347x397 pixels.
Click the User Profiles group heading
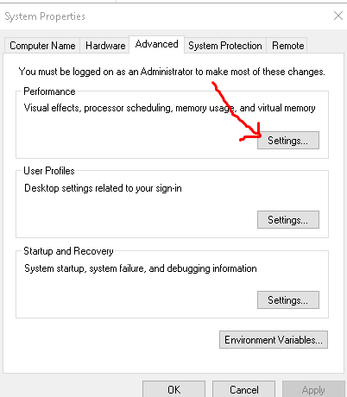pyautogui.click(x=49, y=171)
